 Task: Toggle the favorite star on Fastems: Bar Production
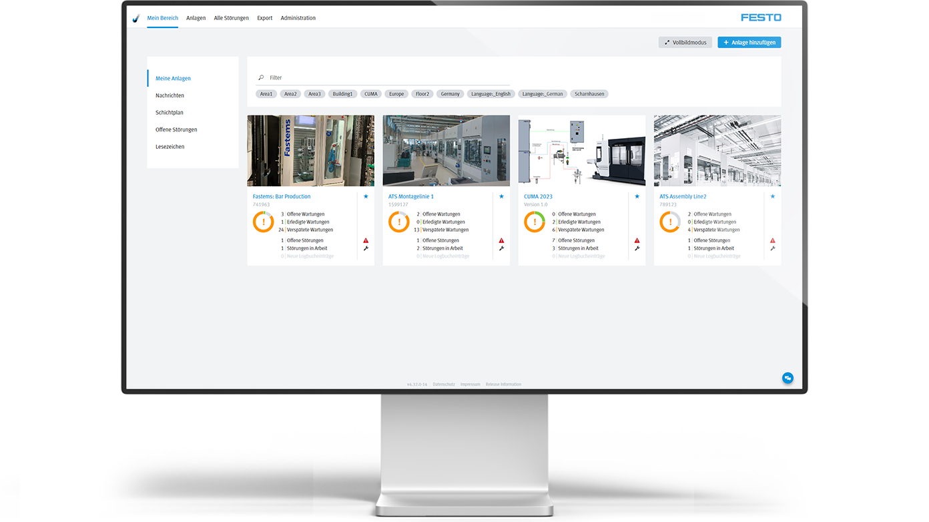[366, 196]
